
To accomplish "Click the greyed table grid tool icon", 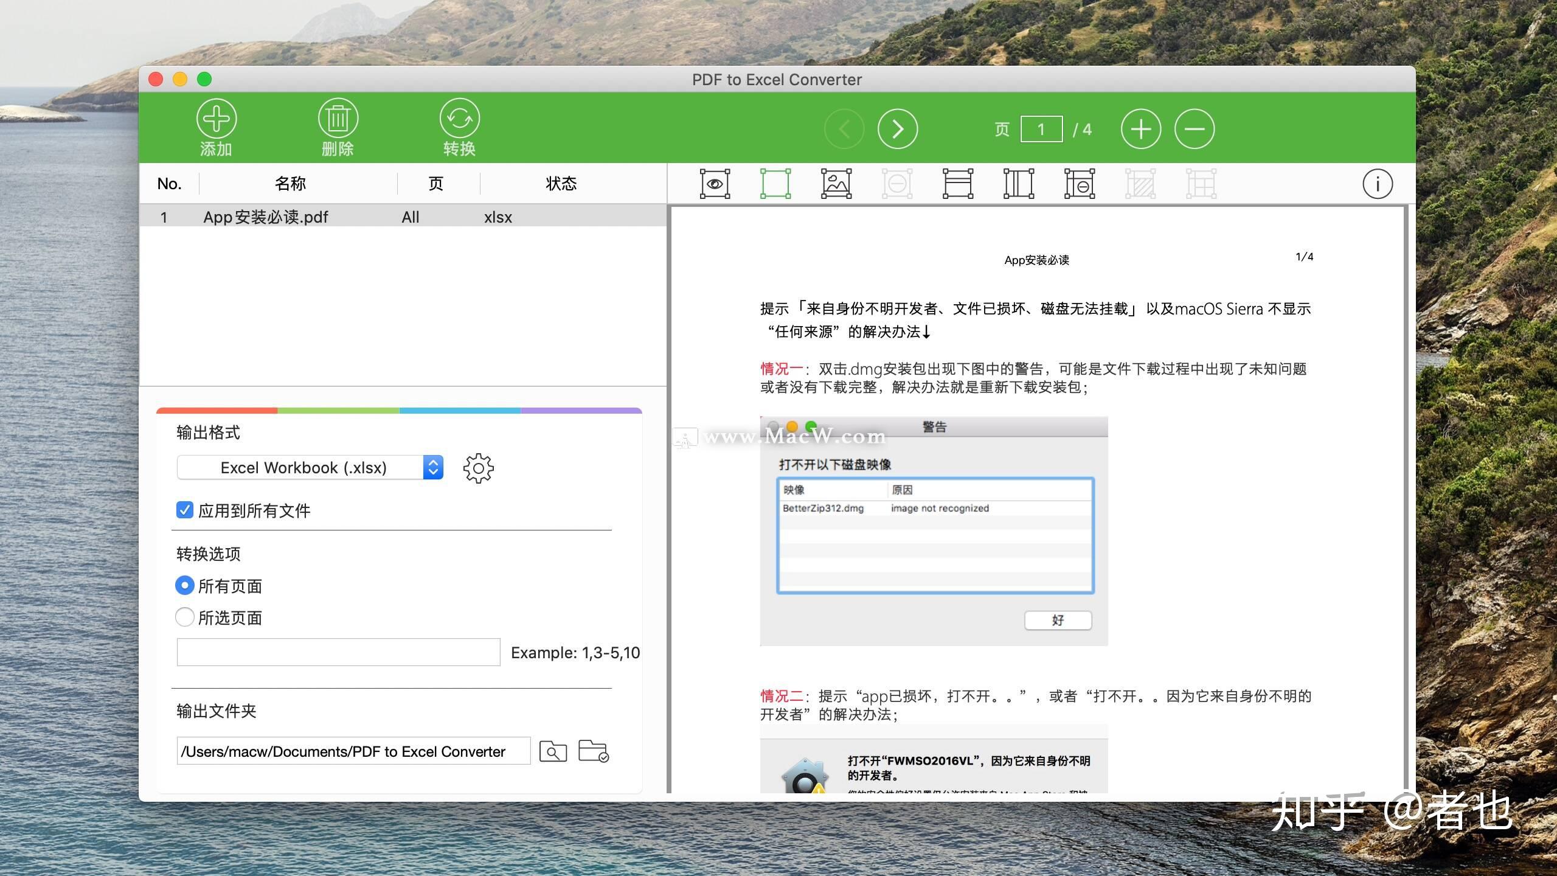I will tap(1201, 184).
